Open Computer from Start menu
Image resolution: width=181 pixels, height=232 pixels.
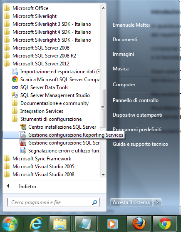pyautogui.click(x=124, y=85)
